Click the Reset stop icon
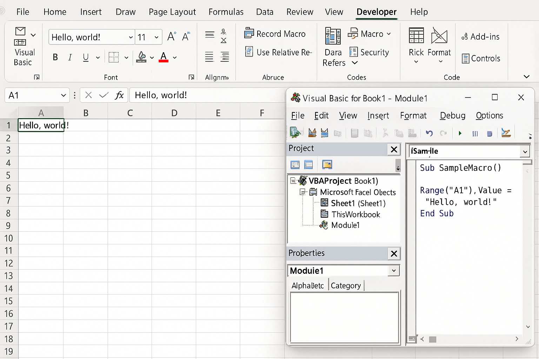539x359 pixels. tap(490, 134)
